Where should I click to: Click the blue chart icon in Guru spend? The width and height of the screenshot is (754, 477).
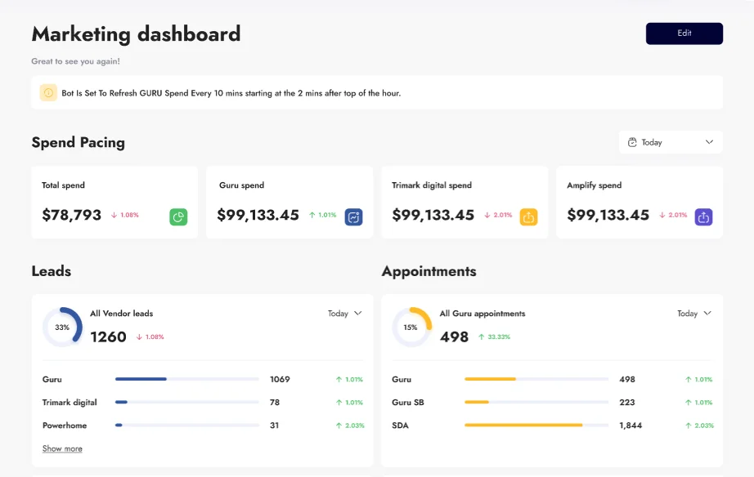(353, 216)
